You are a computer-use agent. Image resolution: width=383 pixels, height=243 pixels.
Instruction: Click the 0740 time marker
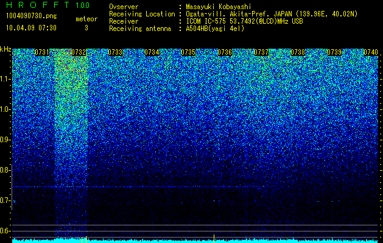tap(371, 52)
